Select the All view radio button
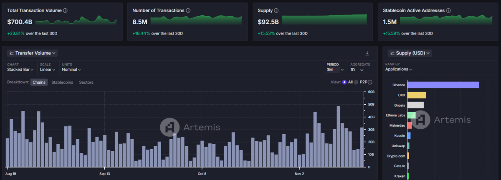Image resolution: width=501 pixels, height=180 pixels. click(x=344, y=82)
